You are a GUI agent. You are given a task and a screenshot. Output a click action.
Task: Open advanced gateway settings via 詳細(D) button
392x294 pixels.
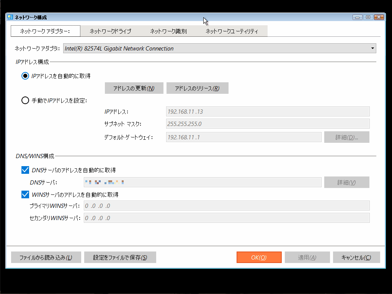[346, 137]
